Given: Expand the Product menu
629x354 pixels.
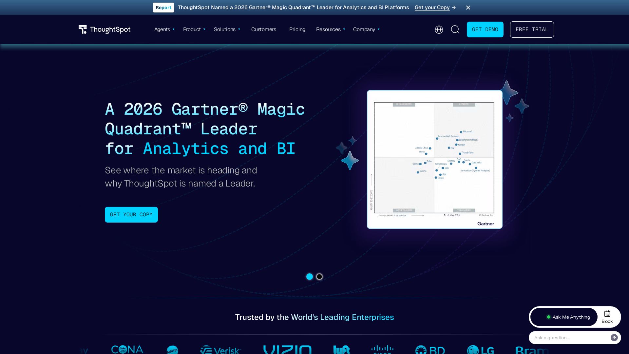Looking at the screenshot, I should (x=194, y=29).
